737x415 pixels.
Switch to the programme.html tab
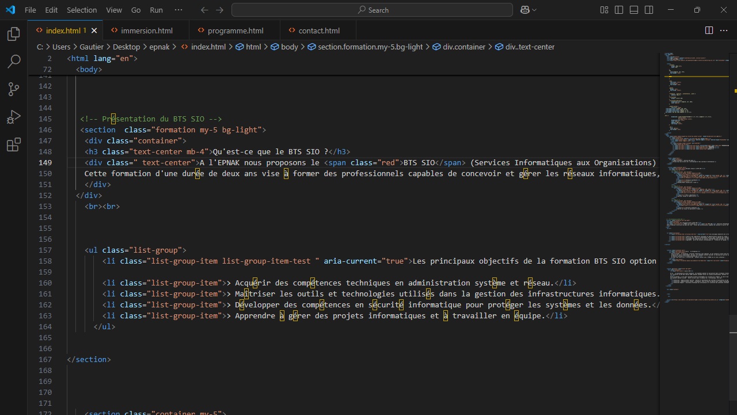235,31
